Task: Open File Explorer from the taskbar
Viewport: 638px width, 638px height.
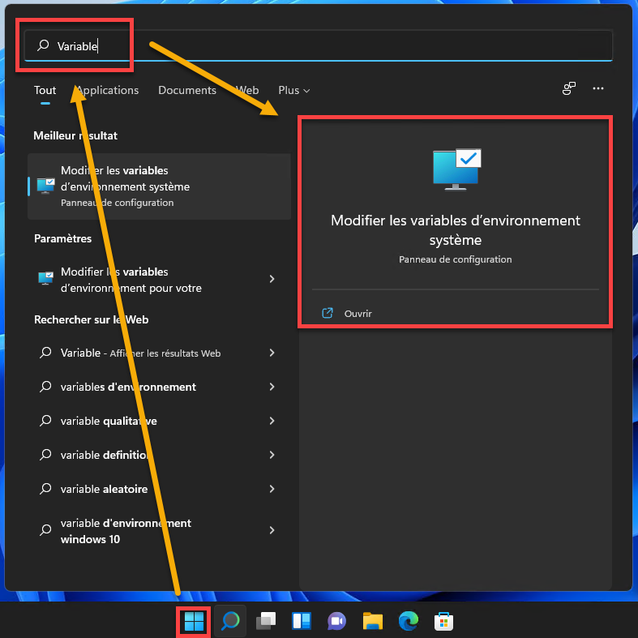Action: (372, 621)
